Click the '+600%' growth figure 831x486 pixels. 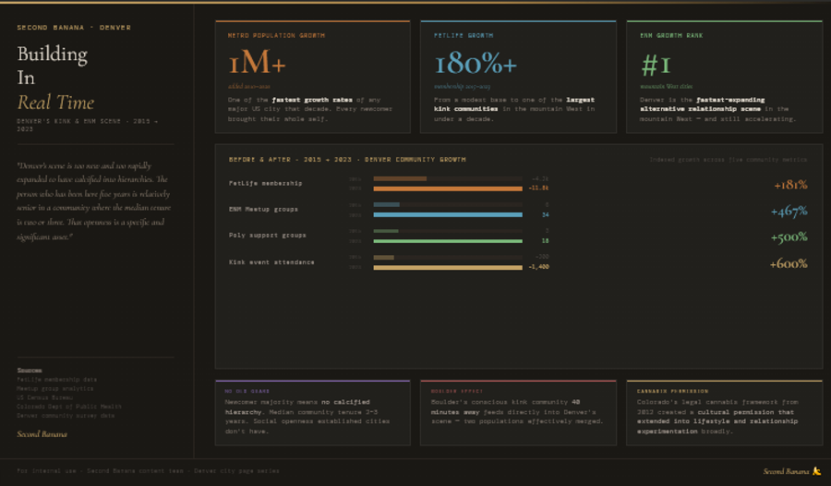(x=789, y=263)
